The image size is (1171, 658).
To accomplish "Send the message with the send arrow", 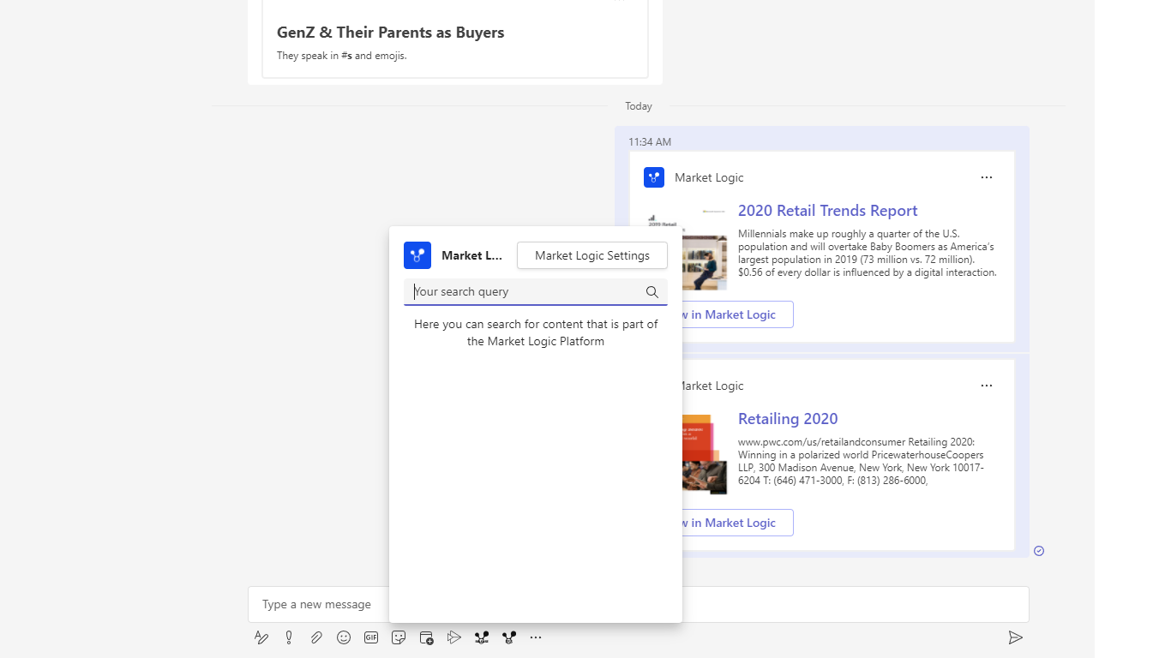I will coord(1015,637).
